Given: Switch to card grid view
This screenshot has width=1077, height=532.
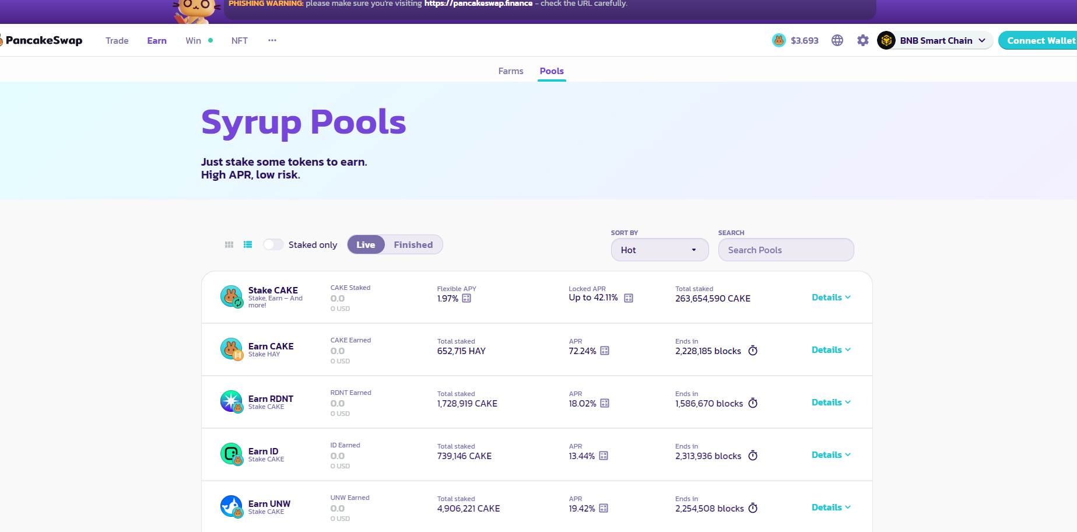Looking at the screenshot, I should tap(229, 245).
